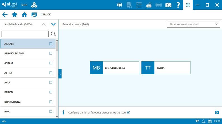Select AVIA brand row
The height and width of the screenshot is (124, 222).
pos(28,83)
